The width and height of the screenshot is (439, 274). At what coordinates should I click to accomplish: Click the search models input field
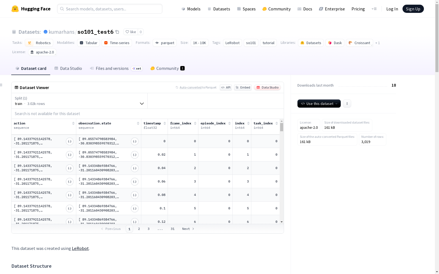110,9
